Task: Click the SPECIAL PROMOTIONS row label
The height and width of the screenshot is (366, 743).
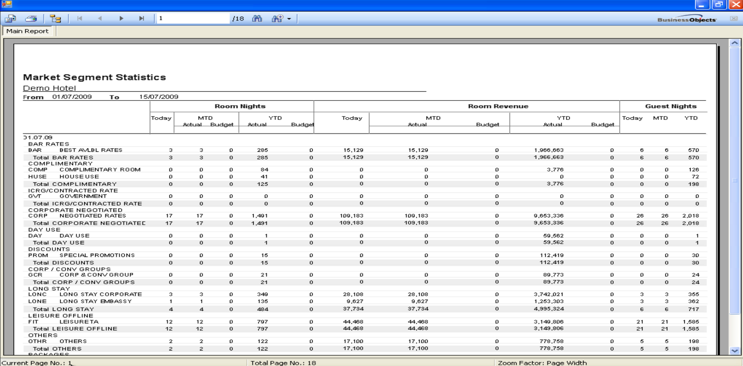Action: (x=97, y=255)
